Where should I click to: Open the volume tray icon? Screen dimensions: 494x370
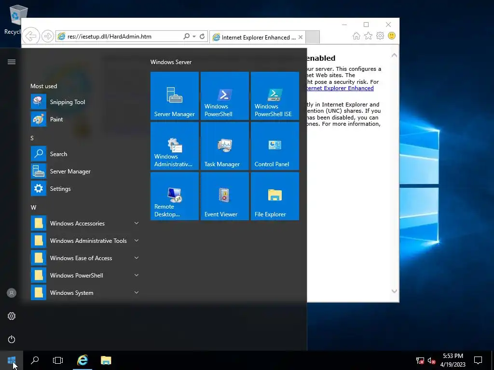[431, 360]
